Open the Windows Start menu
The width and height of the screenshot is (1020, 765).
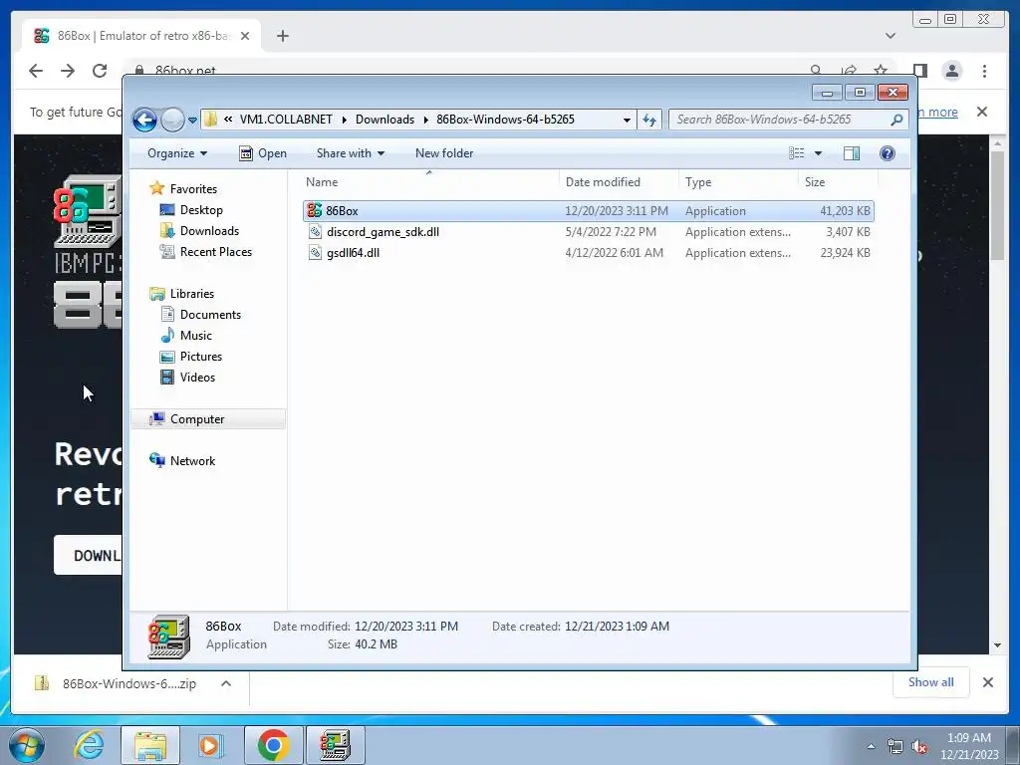[26, 745]
